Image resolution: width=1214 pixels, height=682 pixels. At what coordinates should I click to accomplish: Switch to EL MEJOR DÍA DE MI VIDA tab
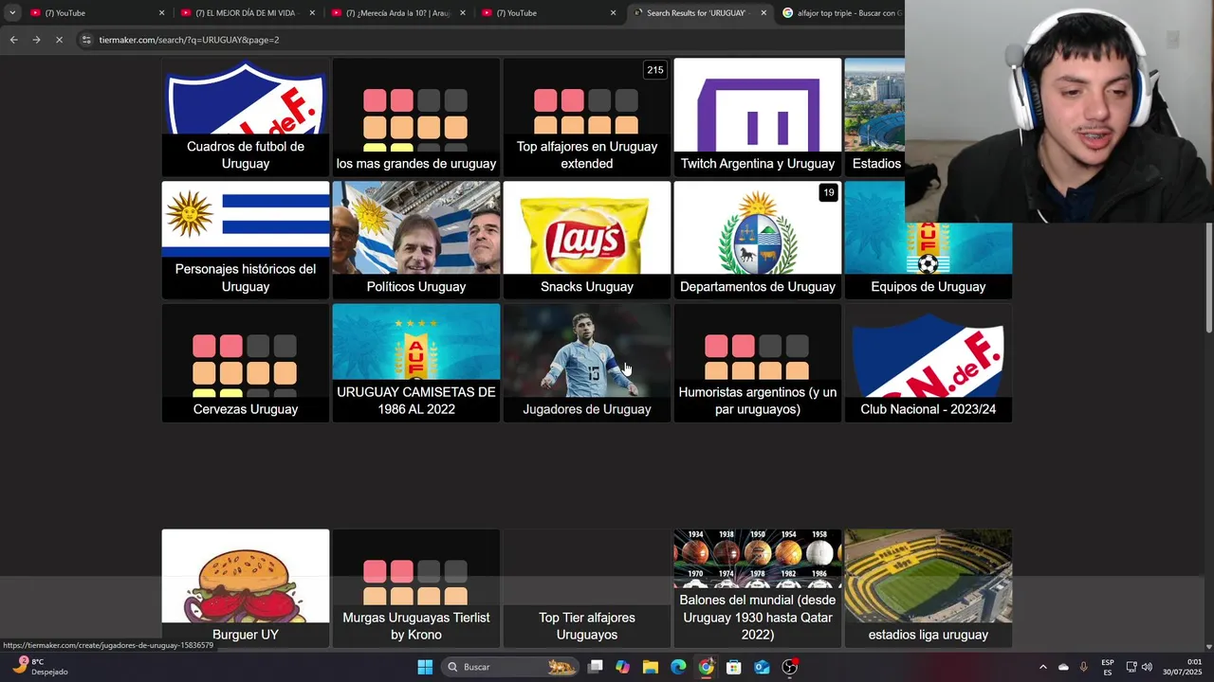coord(247,13)
